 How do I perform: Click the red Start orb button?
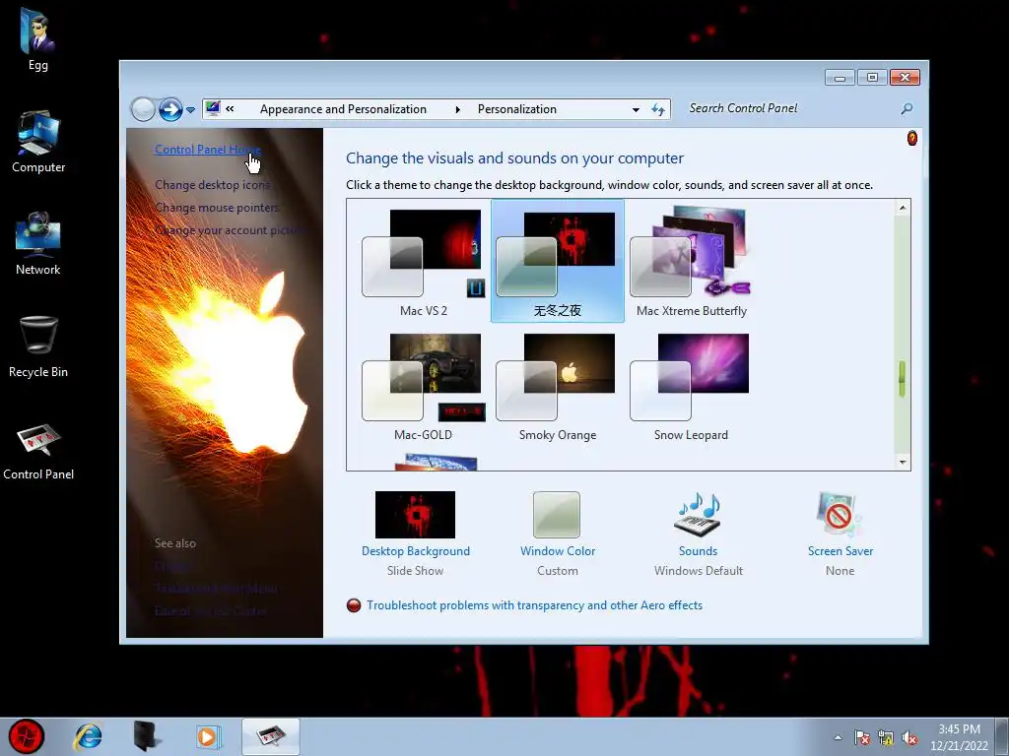[27, 736]
